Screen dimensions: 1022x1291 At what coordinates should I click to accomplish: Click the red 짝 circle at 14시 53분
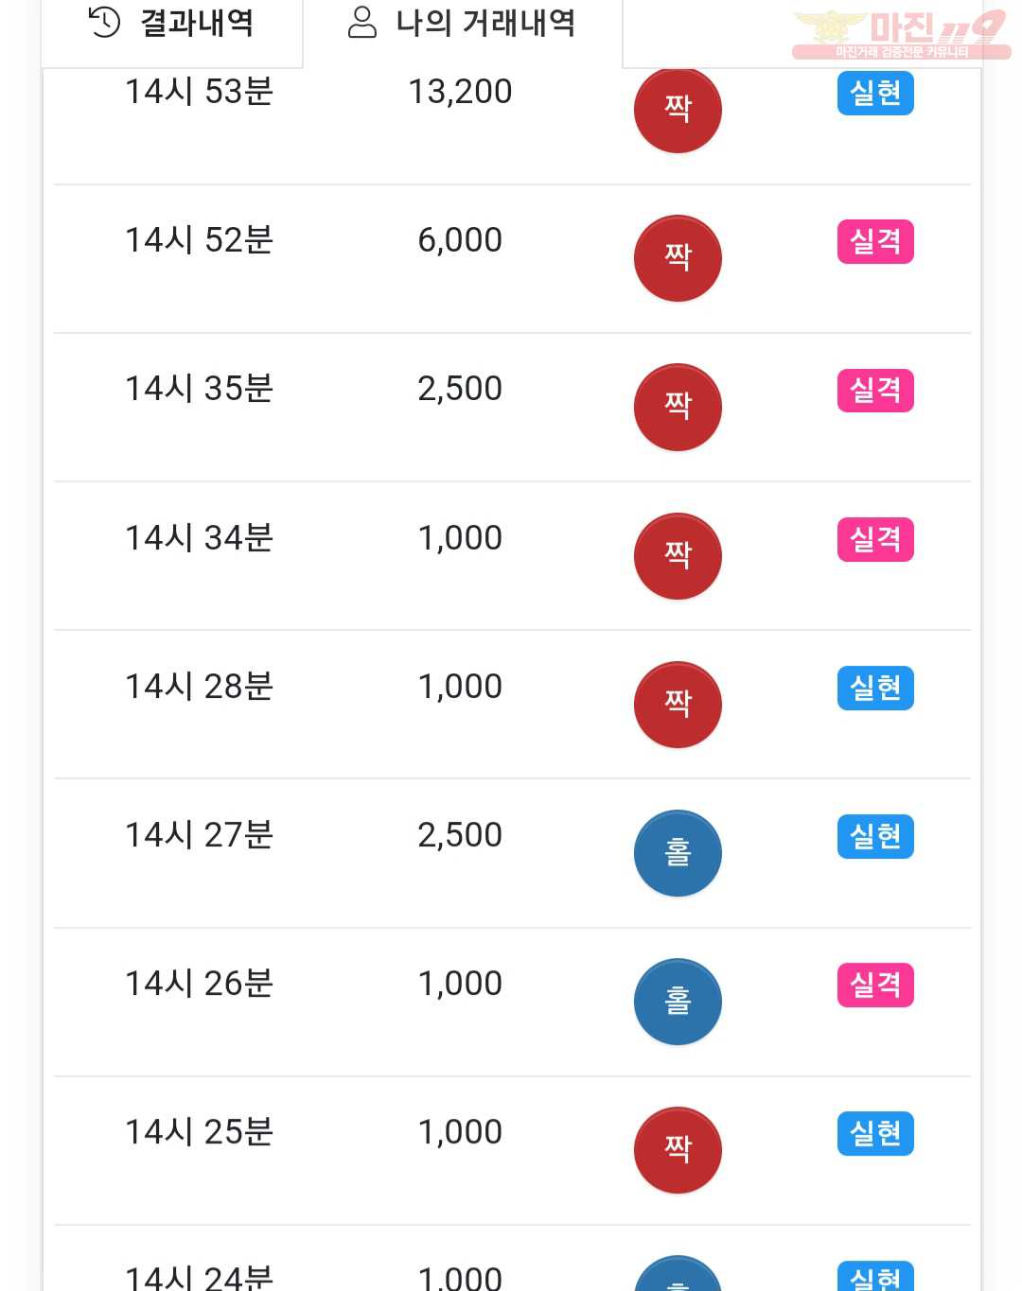[x=678, y=110]
